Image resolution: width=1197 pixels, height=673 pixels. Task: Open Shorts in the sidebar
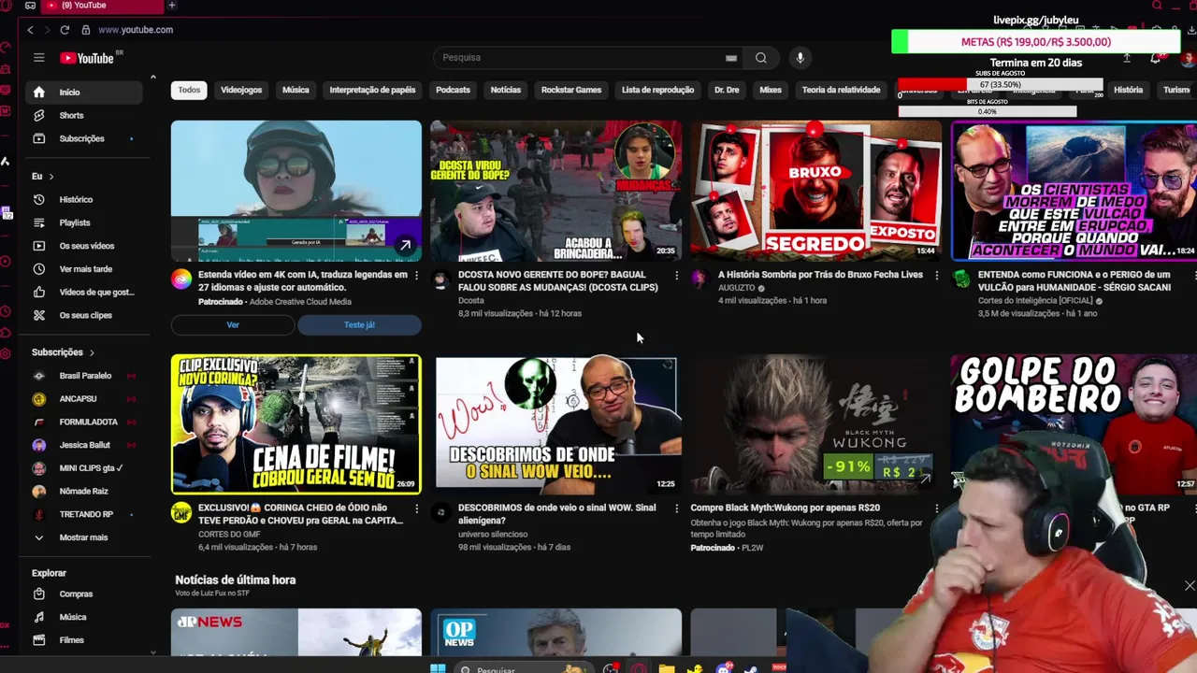[x=84, y=115]
